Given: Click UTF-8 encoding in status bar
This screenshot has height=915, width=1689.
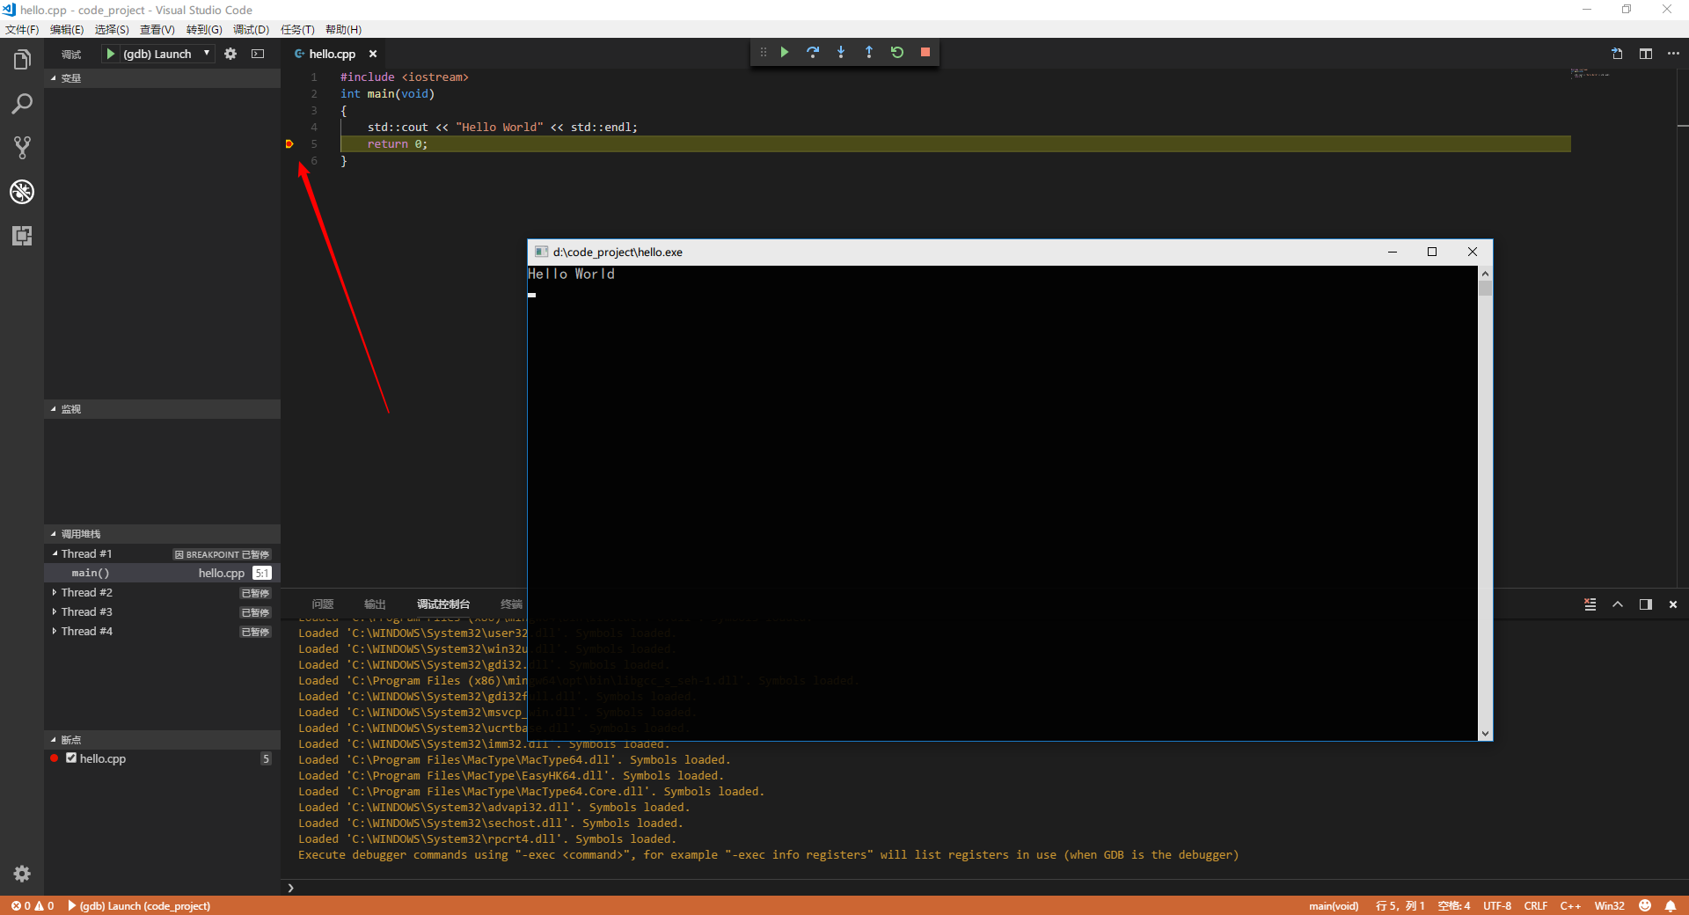Looking at the screenshot, I should (1496, 906).
